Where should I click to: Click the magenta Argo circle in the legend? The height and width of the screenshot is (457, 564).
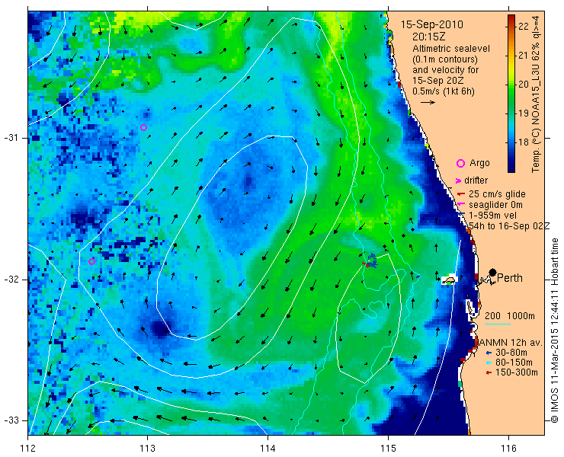coord(461,164)
